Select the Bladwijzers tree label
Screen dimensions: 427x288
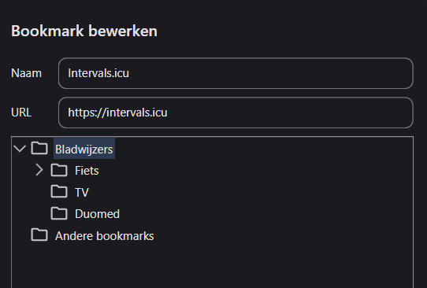(84, 149)
